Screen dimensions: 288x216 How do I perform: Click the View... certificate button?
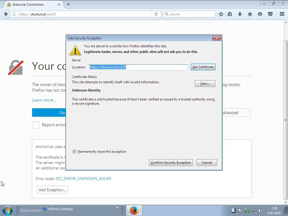(x=205, y=84)
